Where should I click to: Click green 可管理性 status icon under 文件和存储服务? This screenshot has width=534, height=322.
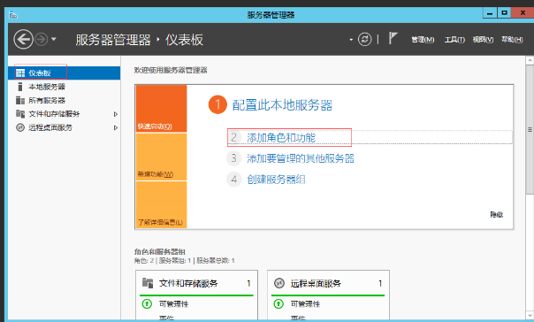(147, 303)
